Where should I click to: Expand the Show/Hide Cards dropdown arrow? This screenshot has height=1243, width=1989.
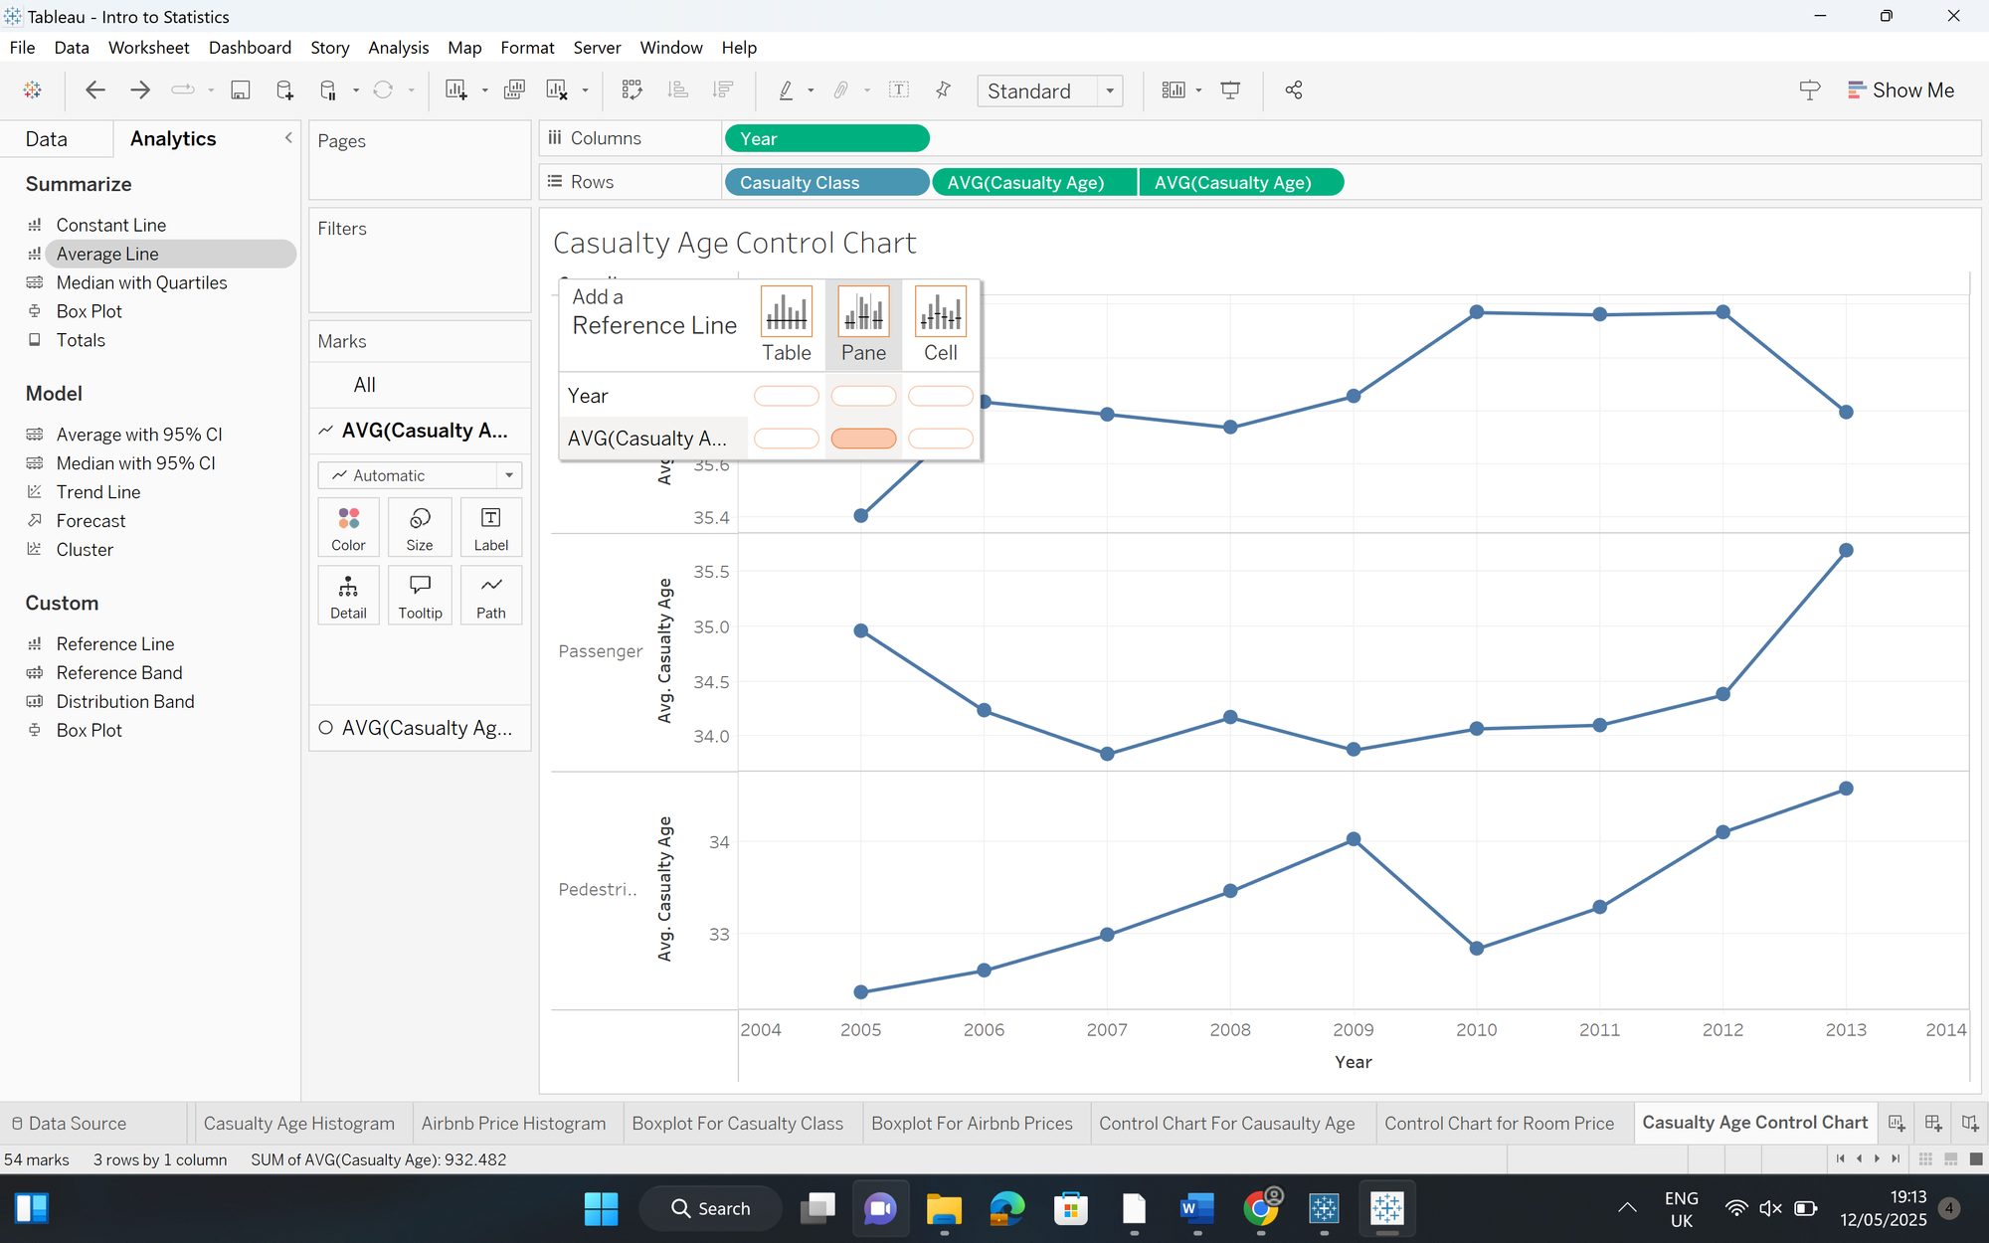point(1198,90)
